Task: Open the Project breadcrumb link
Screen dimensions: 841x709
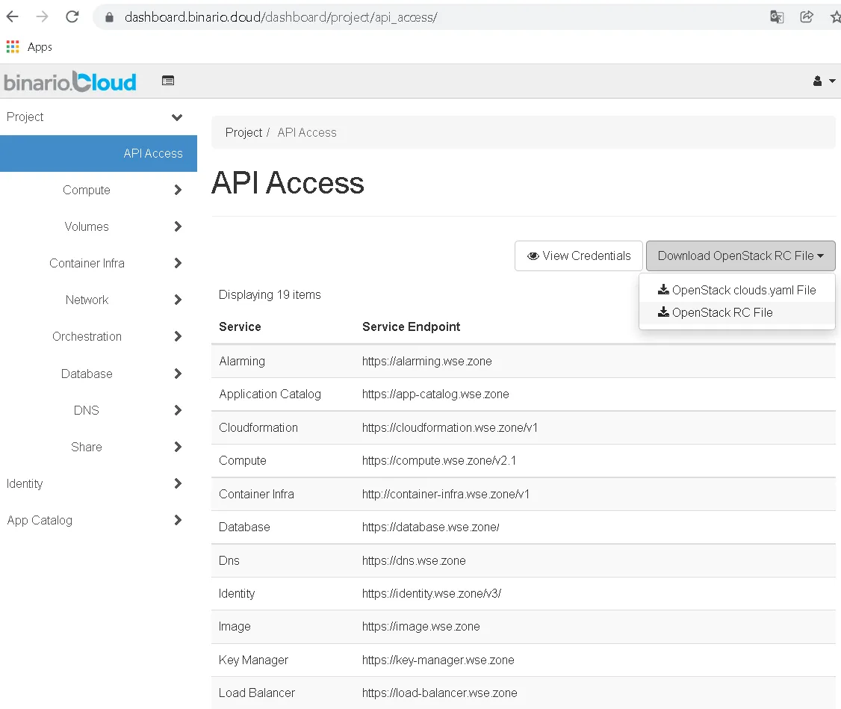Action: coord(243,132)
